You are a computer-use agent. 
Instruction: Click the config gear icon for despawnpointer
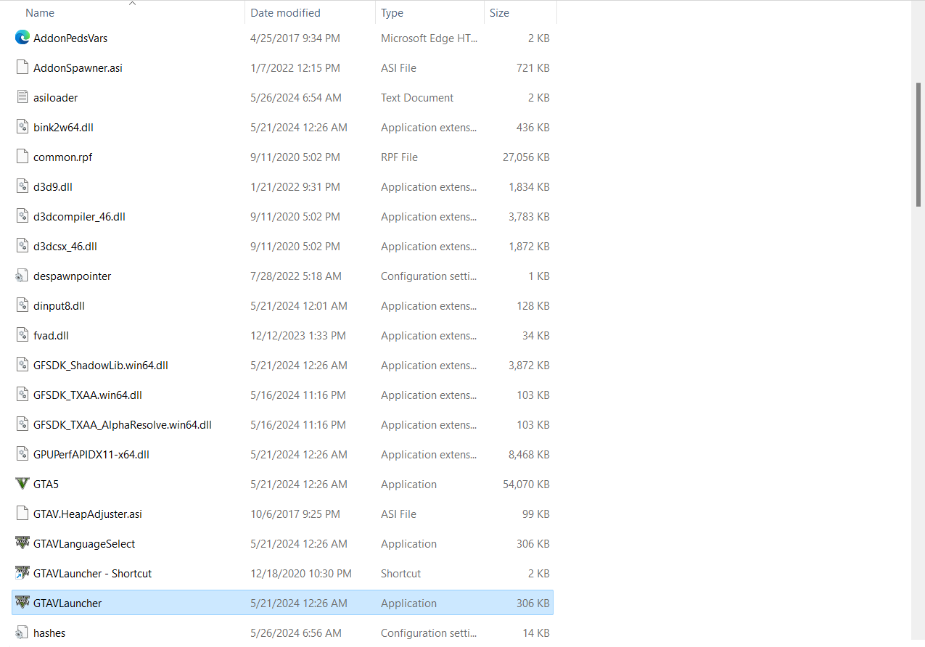pos(22,276)
